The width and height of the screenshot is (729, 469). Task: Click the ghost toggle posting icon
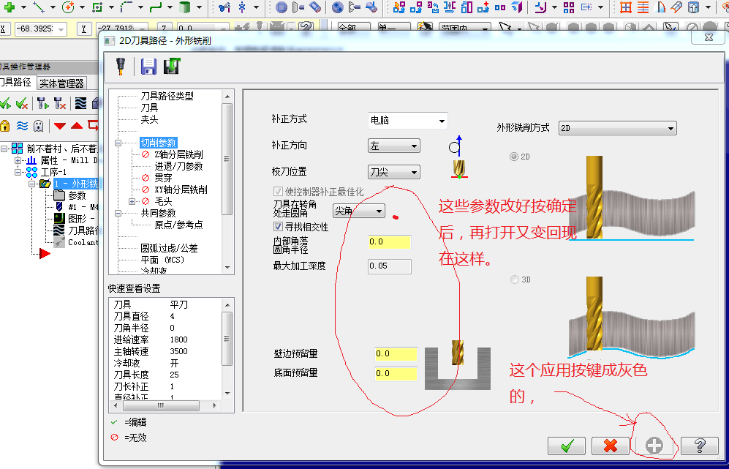coord(39,126)
